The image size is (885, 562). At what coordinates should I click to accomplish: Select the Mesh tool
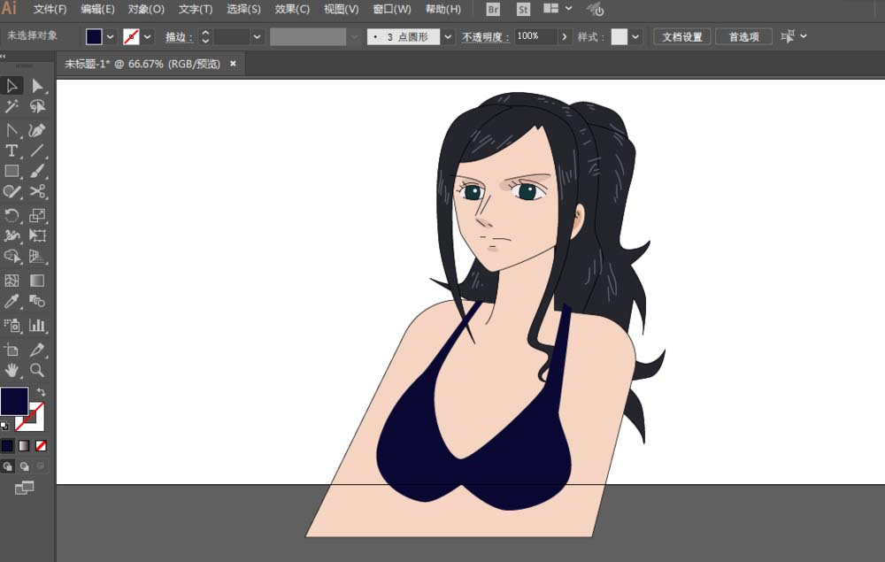12,281
